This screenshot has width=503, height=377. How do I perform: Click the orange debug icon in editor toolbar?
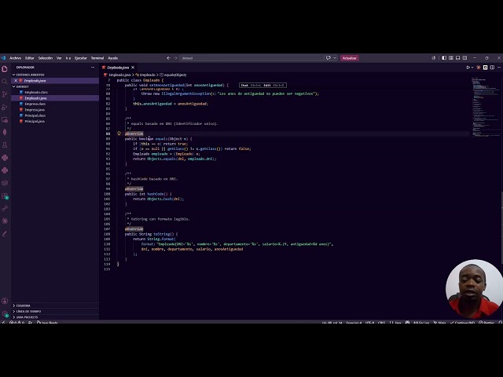coord(479,68)
